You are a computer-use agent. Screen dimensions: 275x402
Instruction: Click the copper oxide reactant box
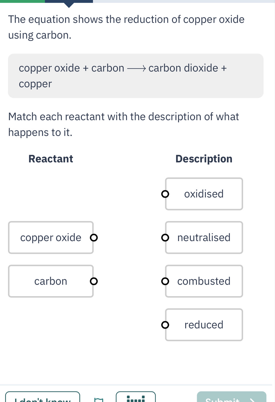[51, 238]
